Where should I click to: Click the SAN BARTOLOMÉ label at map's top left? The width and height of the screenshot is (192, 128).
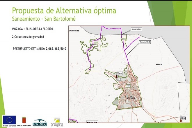pos(74,31)
